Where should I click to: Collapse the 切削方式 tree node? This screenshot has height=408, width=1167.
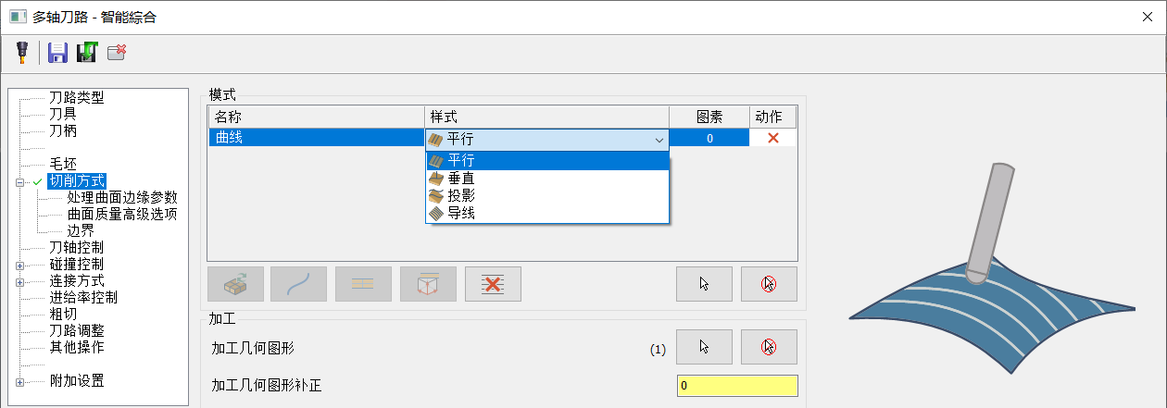[19, 182]
